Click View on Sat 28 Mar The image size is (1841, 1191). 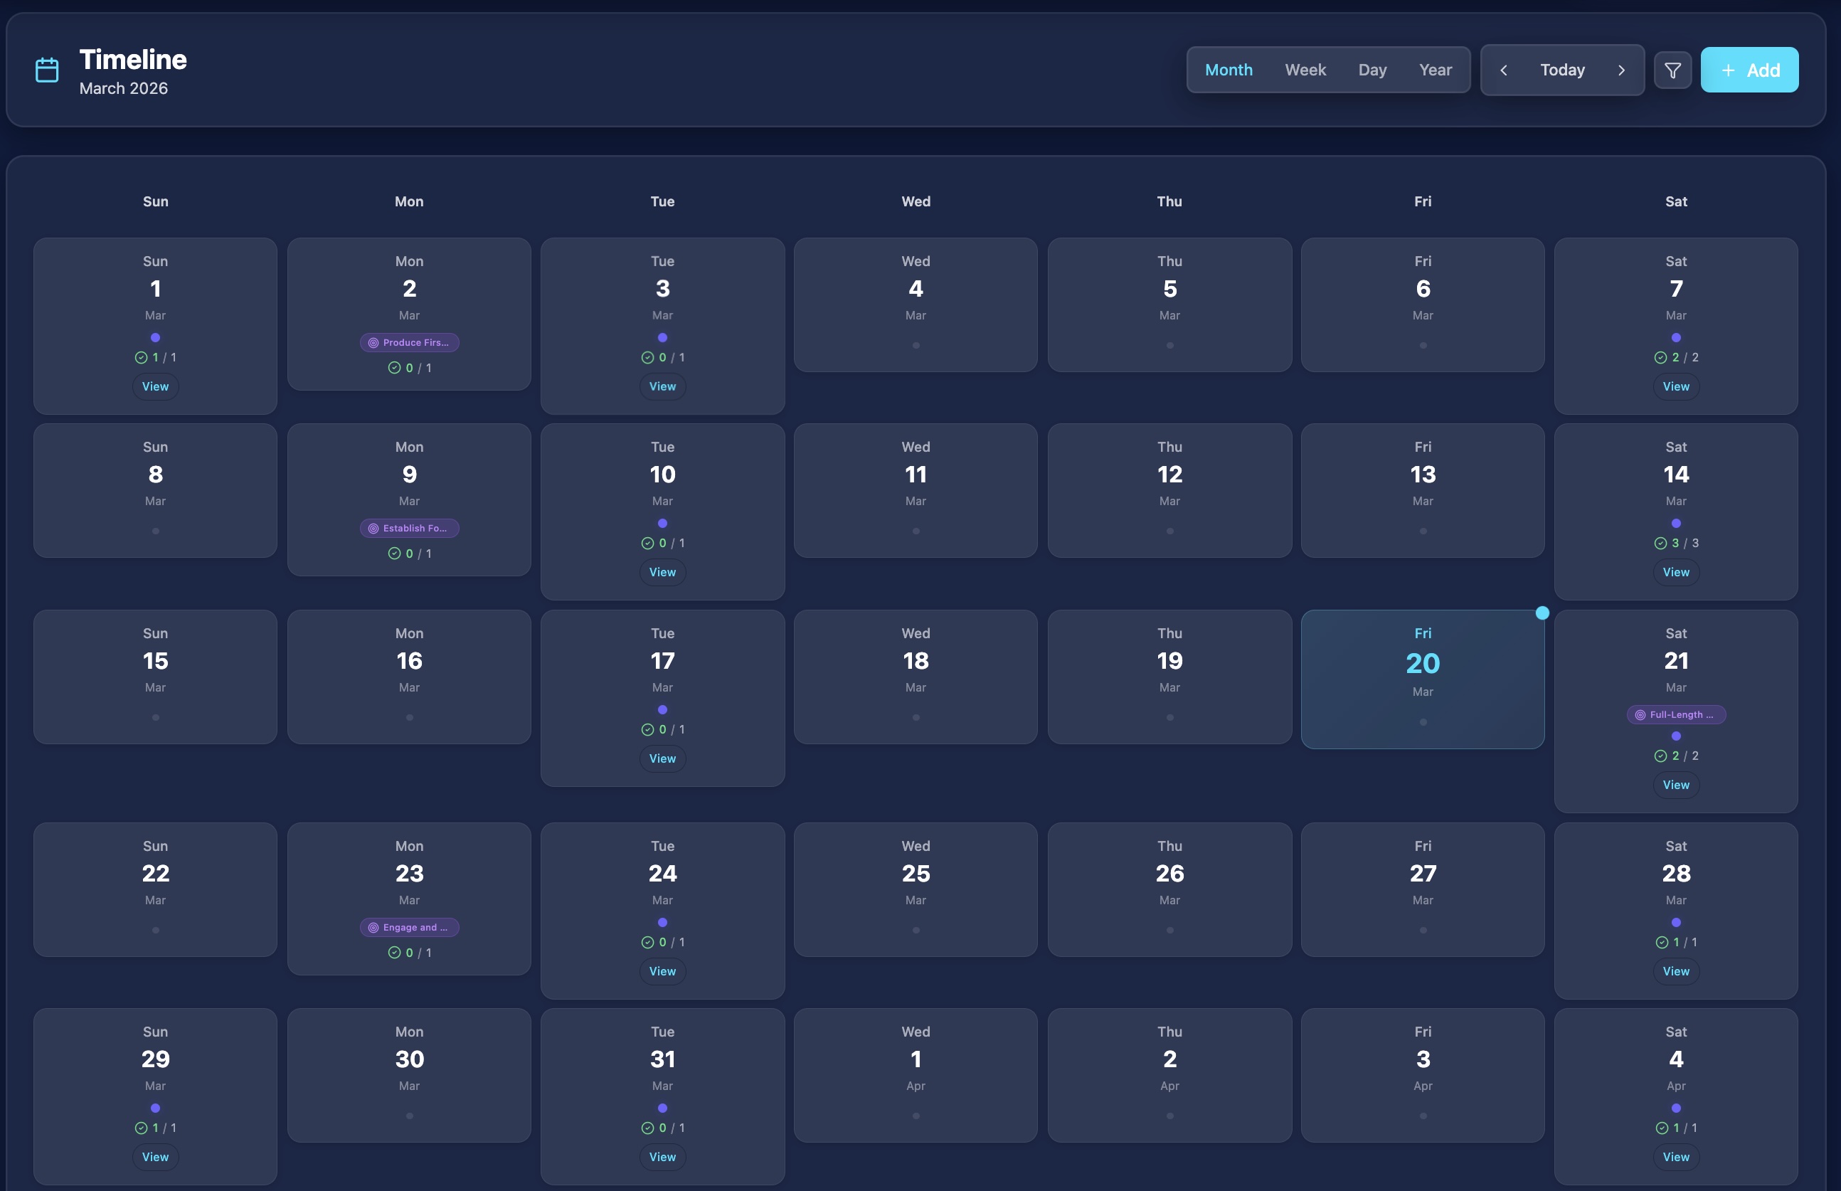[1675, 971]
